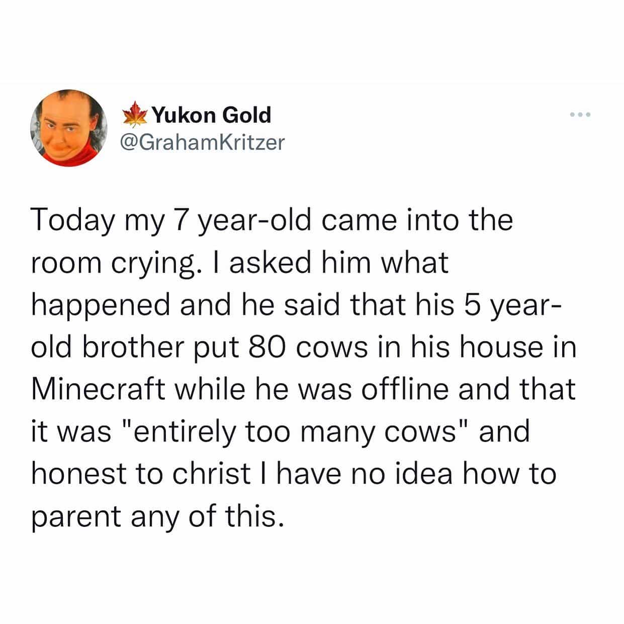The image size is (624, 624).
Task: Click the quoted phrase "entirely too many cows"
Action: coord(294,432)
